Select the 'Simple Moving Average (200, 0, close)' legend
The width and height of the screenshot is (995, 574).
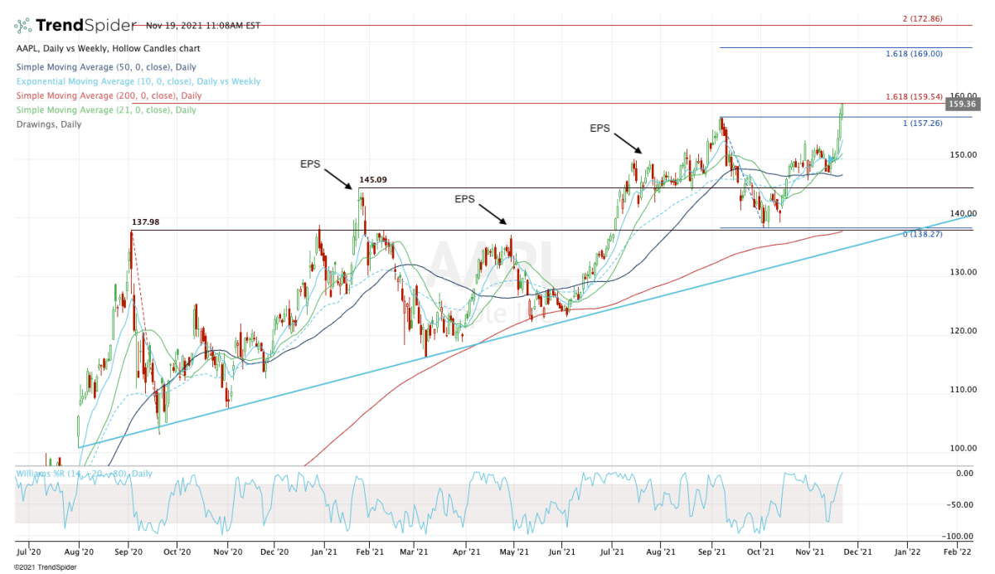click(109, 96)
